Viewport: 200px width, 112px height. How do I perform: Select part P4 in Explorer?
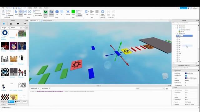point(179,45)
